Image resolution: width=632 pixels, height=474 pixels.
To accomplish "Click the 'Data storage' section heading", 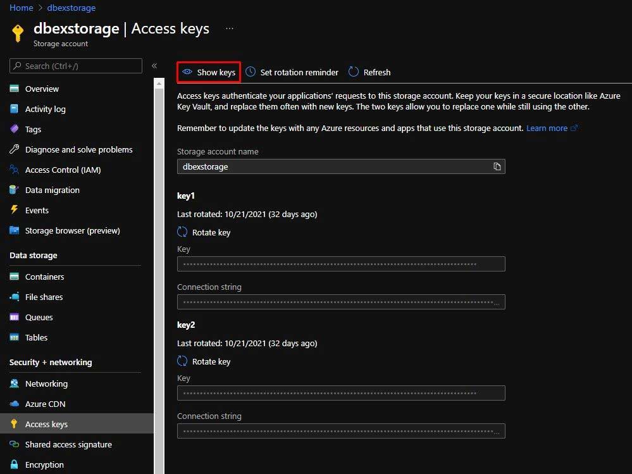I will (34, 255).
